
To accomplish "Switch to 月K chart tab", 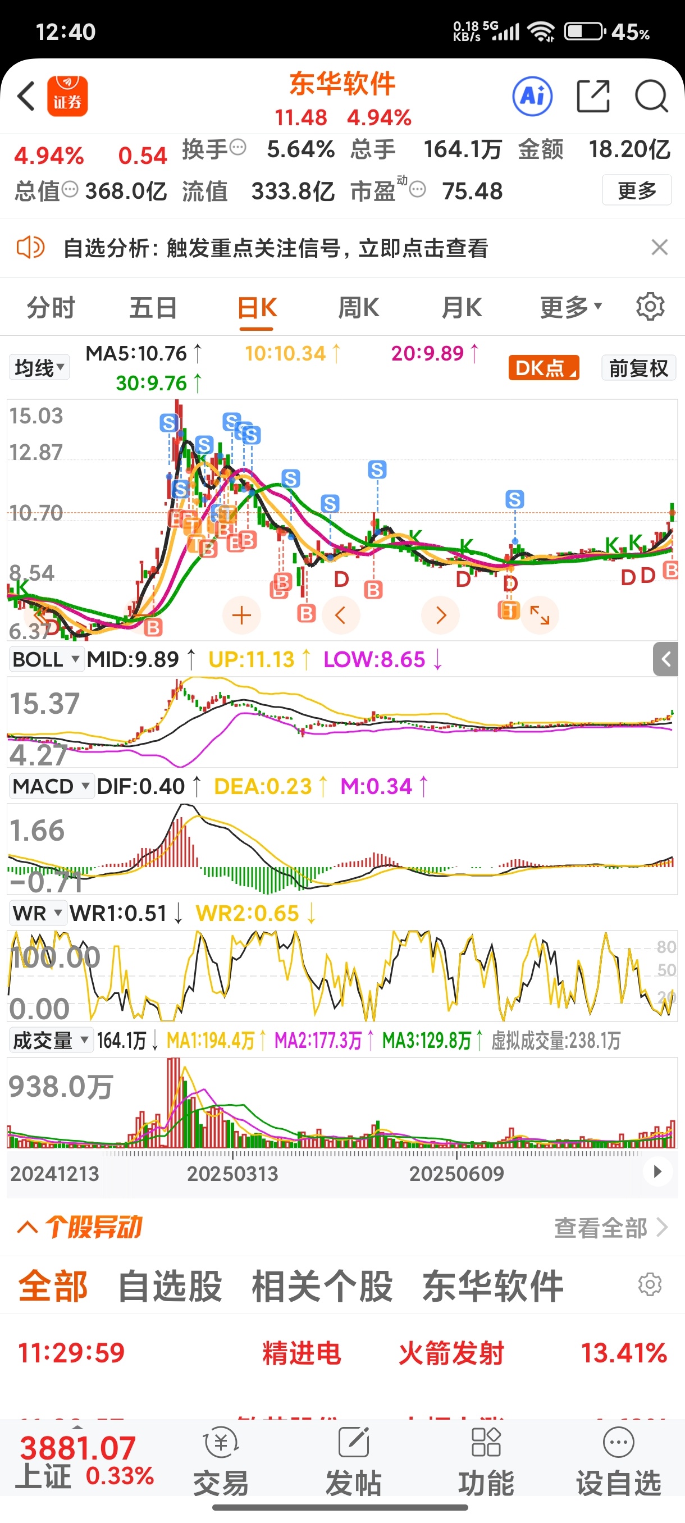I will click(462, 307).
